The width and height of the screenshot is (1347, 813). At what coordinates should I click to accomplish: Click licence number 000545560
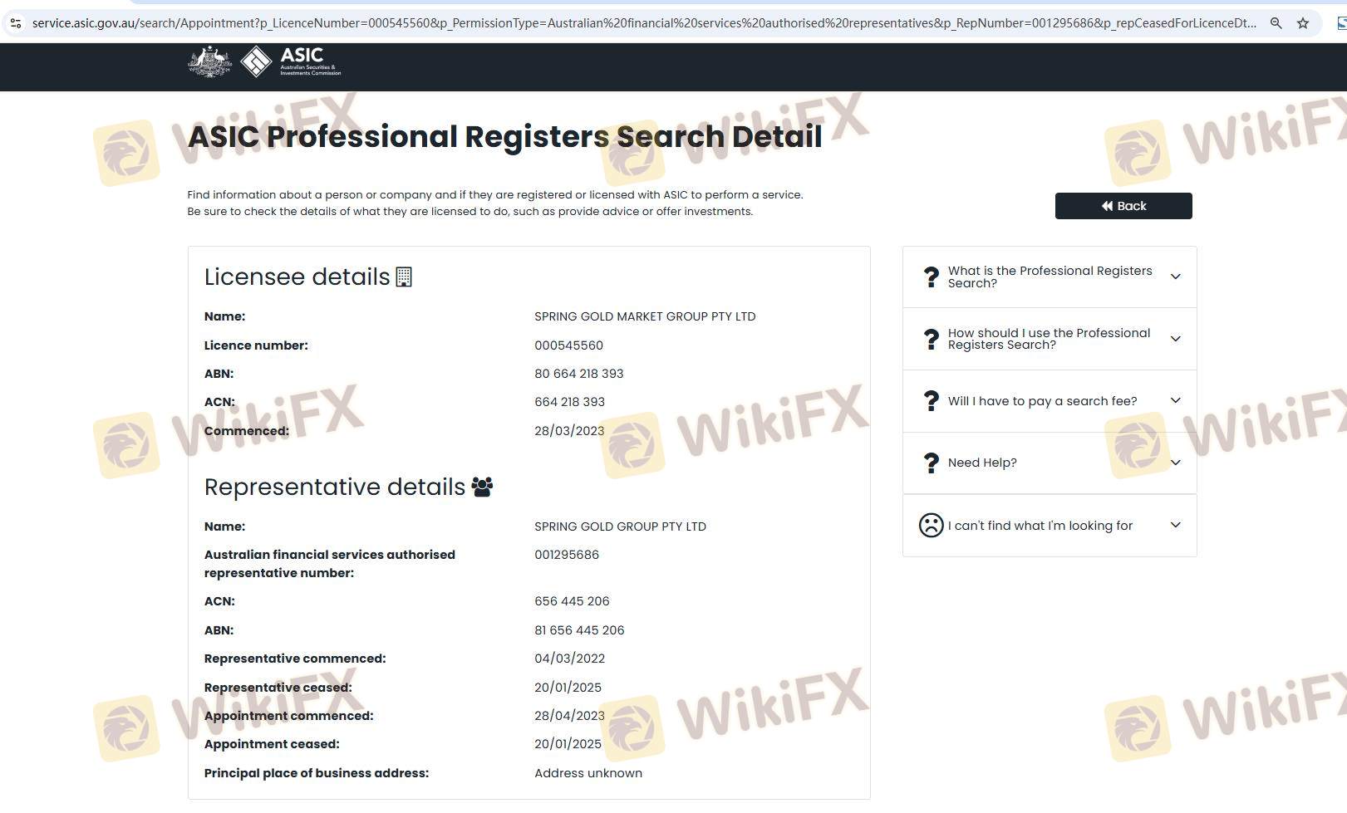click(x=568, y=345)
